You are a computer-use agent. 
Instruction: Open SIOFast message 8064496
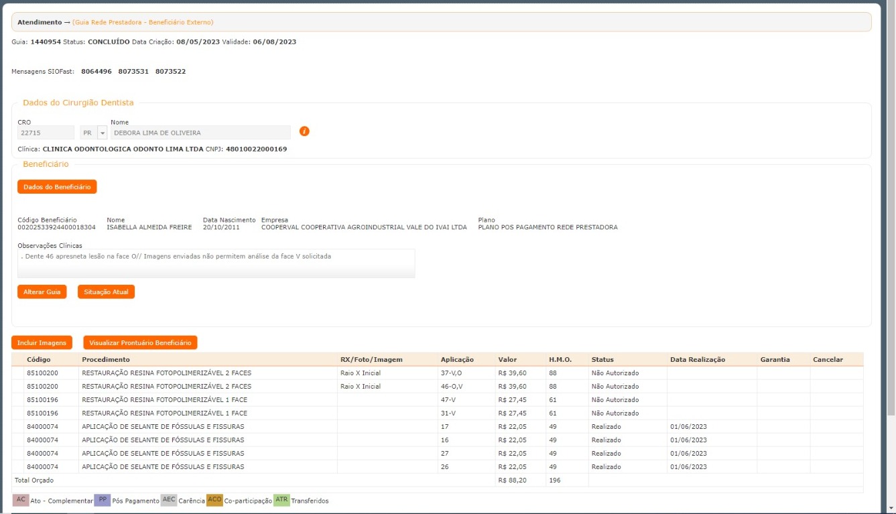point(96,71)
